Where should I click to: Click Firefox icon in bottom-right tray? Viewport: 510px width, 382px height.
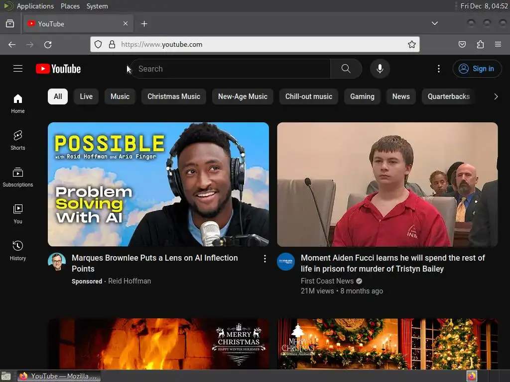[472, 376]
